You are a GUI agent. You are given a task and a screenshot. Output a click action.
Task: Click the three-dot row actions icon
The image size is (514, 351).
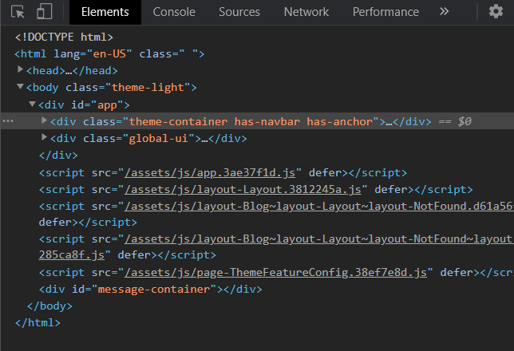click(x=8, y=121)
